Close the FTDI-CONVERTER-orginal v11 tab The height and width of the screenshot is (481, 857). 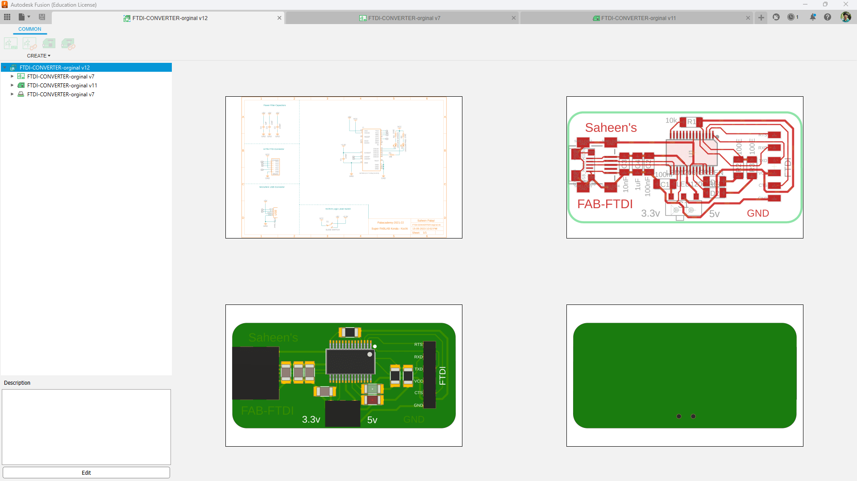point(748,18)
